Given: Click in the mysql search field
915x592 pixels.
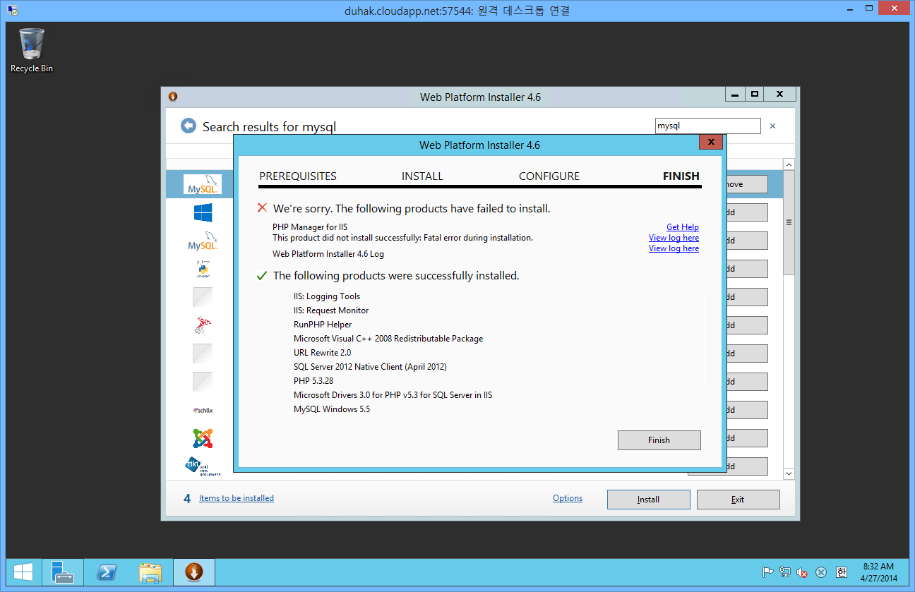Looking at the screenshot, I should [707, 126].
